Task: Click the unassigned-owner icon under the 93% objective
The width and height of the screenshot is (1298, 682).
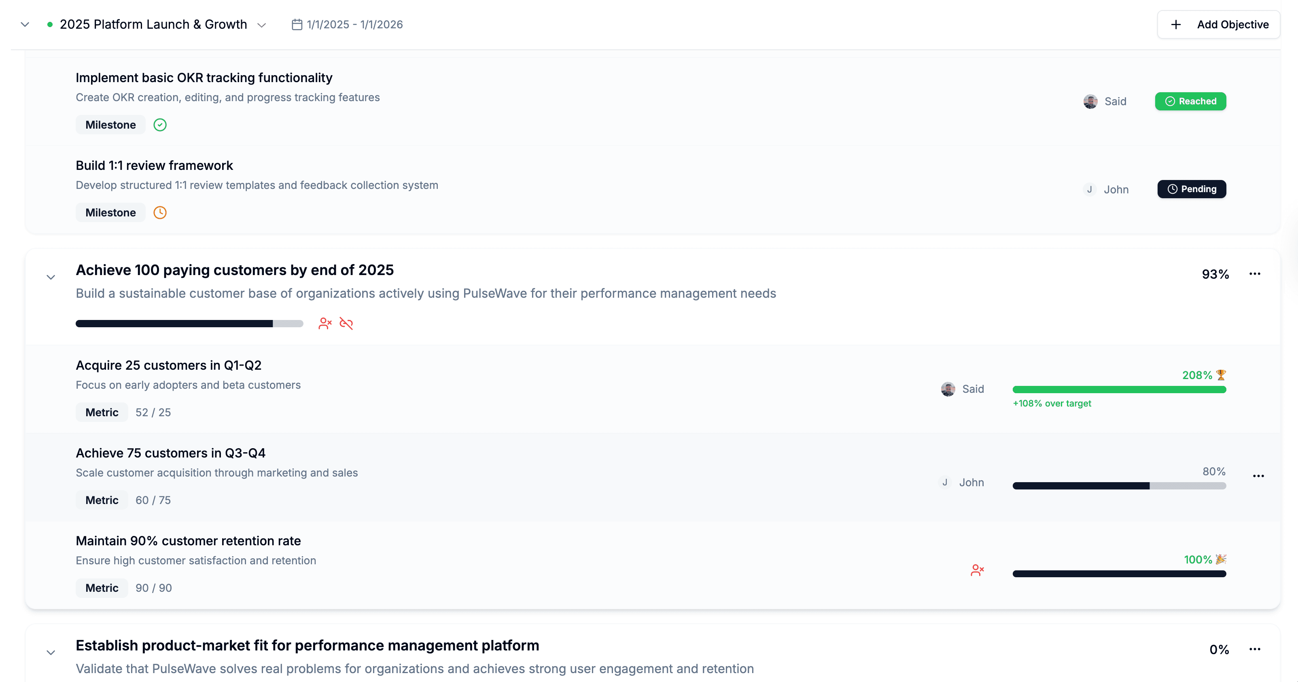Action: click(325, 323)
